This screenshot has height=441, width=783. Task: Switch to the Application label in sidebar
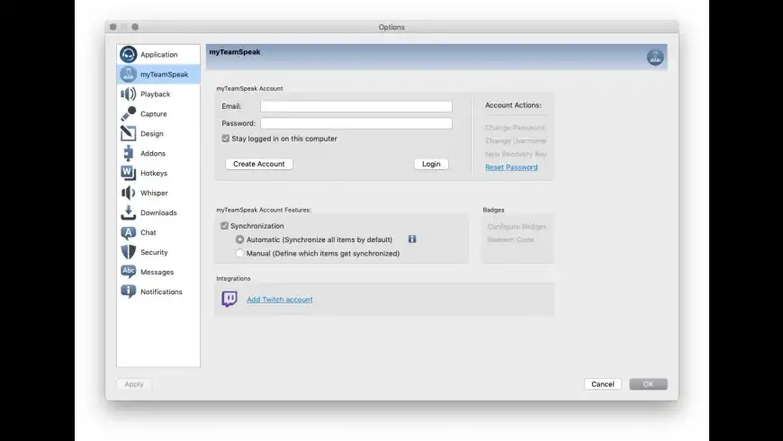tap(158, 54)
